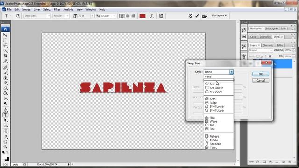Open the Analysis menu
The width and height of the screenshot is (299, 168).
[68, 9]
